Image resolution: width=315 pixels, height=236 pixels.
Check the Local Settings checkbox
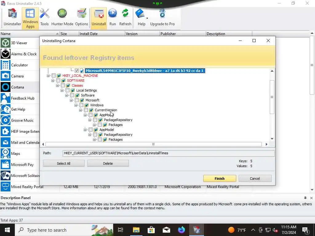pyautogui.click(x=67, y=90)
